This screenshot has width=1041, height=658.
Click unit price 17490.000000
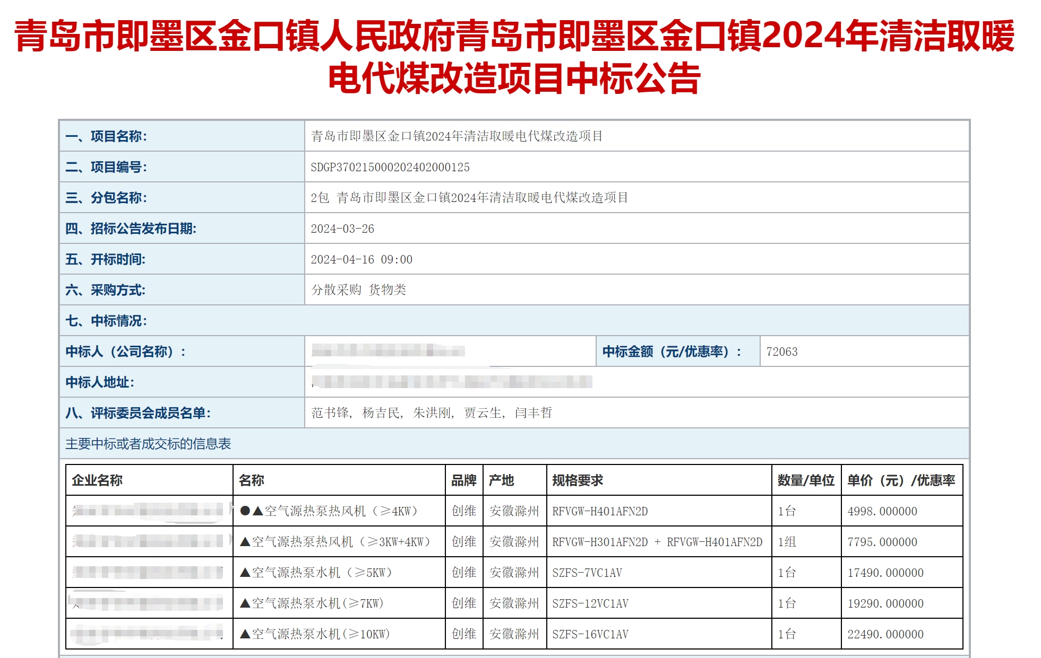pos(885,573)
